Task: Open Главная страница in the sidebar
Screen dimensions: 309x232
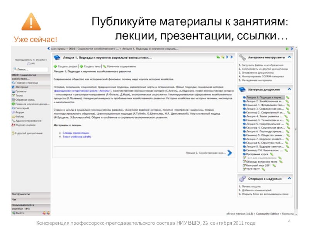Action: coord(26,83)
